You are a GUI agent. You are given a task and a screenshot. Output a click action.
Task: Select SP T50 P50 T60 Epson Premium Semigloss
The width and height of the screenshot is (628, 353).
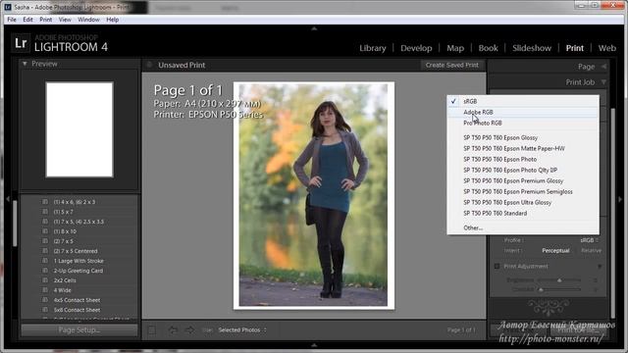point(523,192)
